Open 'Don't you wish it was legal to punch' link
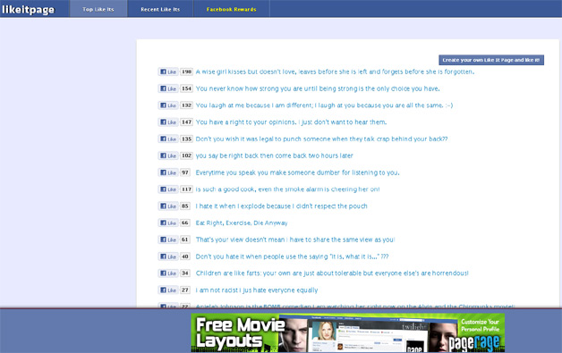This screenshot has height=353, width=562. [x=321, y=139]
